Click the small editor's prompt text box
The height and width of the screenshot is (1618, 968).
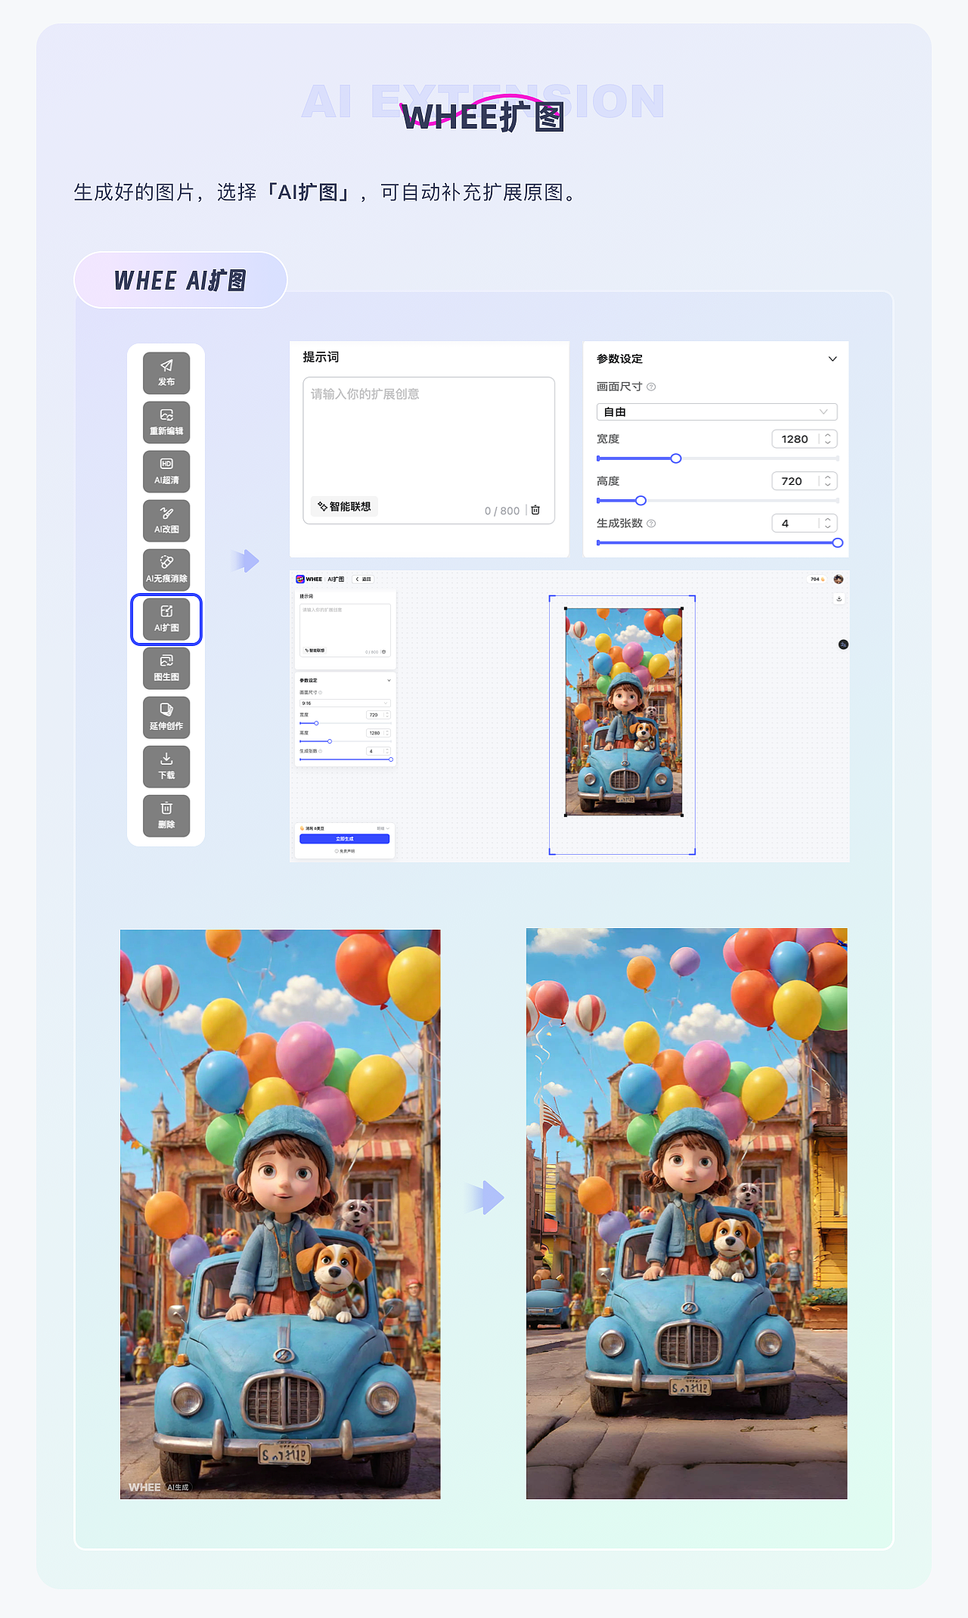point(345,629)
